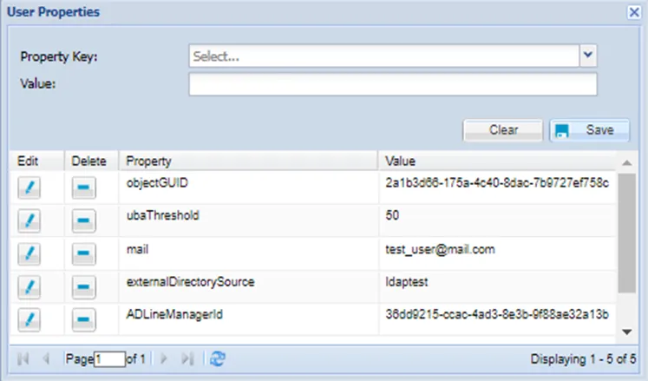
Task: Click the vertical scrollbar thumb
Action: [x=627, y=233]
